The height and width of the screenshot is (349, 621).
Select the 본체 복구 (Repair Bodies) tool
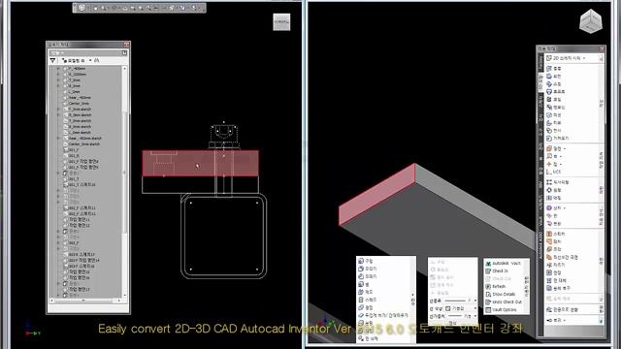[x=558, y=288]
